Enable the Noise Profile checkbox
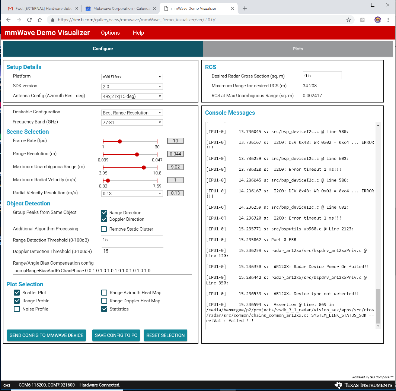 (17, 309)
